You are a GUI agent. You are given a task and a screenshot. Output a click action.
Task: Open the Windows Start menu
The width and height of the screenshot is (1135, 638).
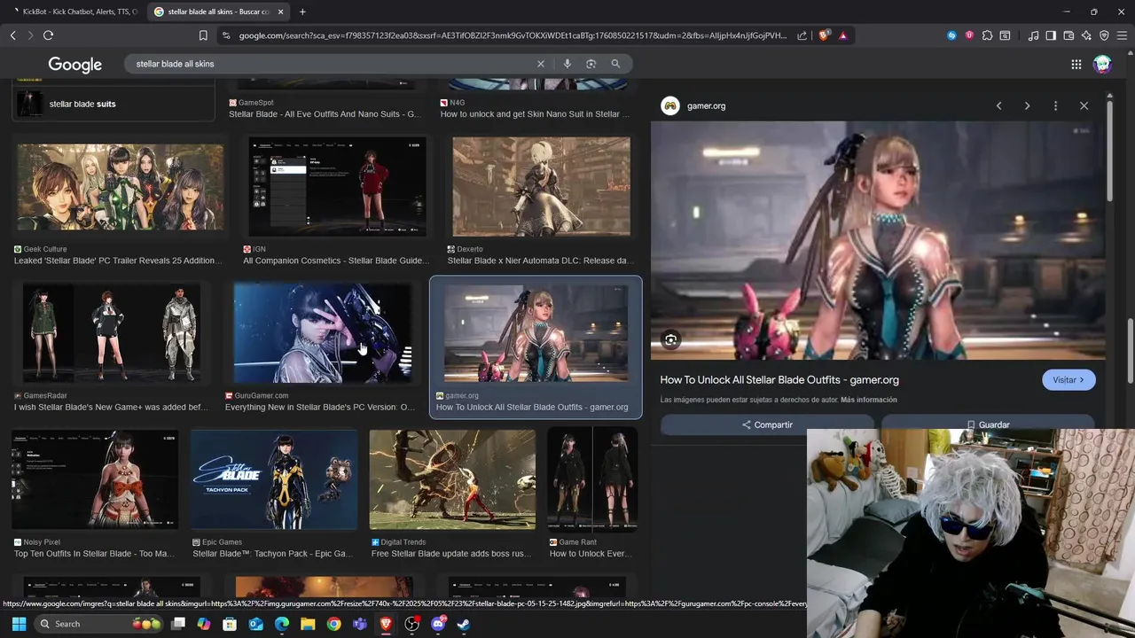pos(19,624)
